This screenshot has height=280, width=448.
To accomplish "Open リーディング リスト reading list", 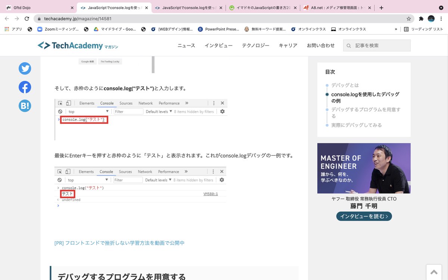I will [x=423, y=29].
